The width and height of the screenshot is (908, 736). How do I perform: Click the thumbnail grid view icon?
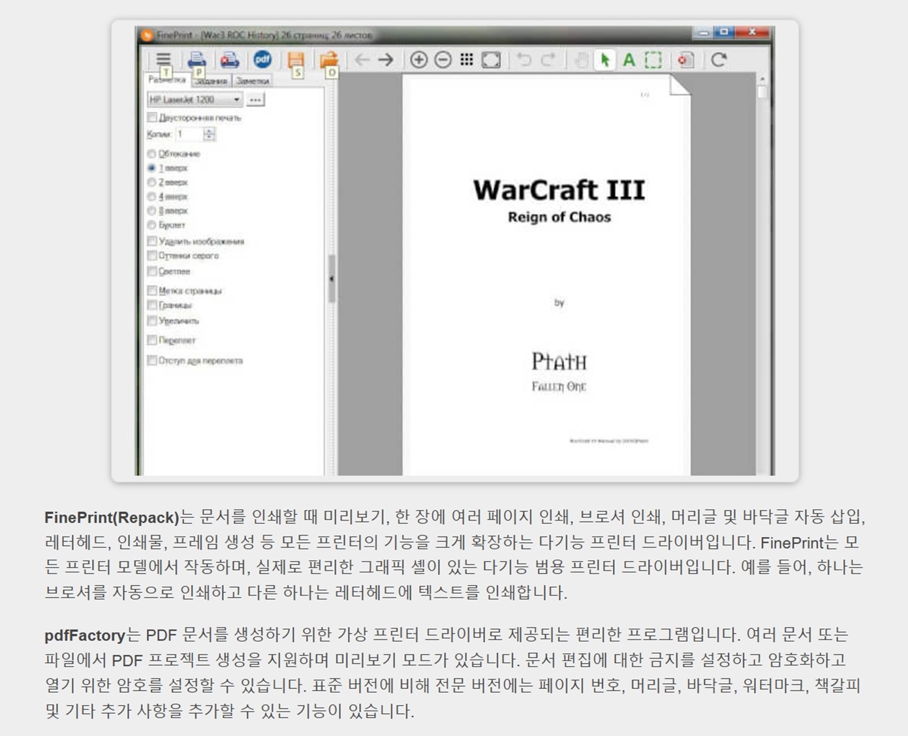point(466,60)
